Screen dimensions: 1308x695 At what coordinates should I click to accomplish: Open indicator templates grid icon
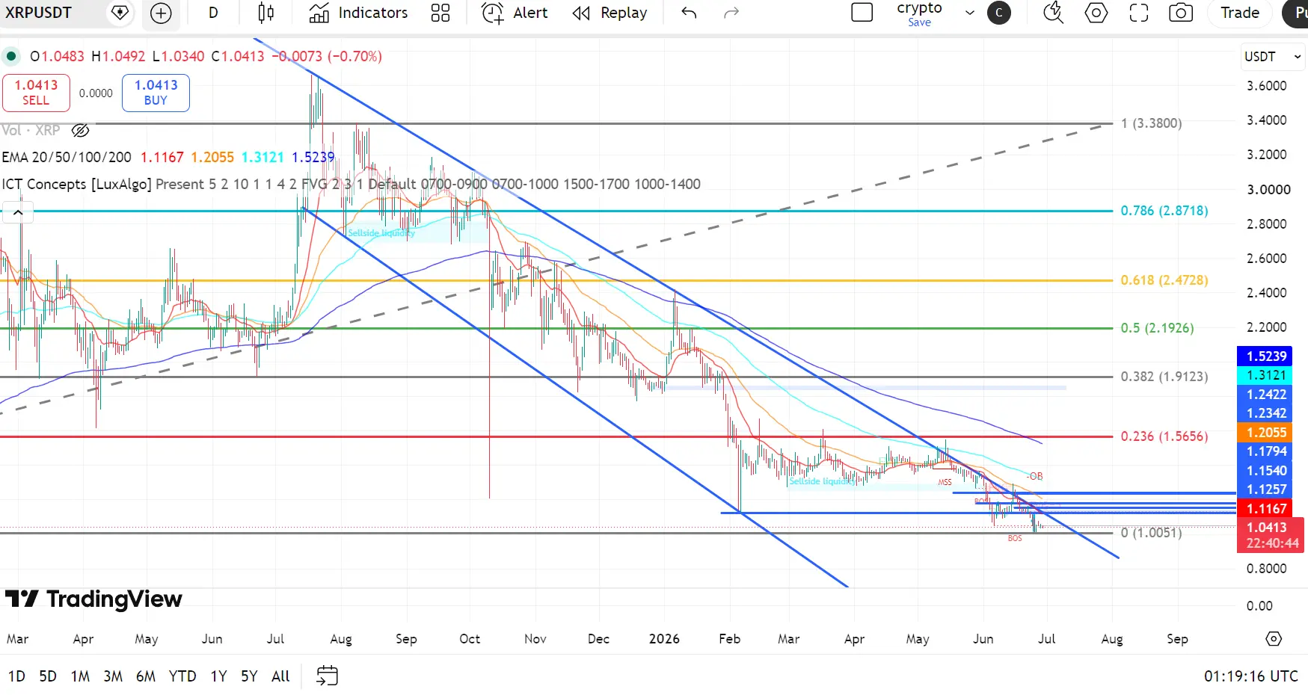click(x=440, y=13)
